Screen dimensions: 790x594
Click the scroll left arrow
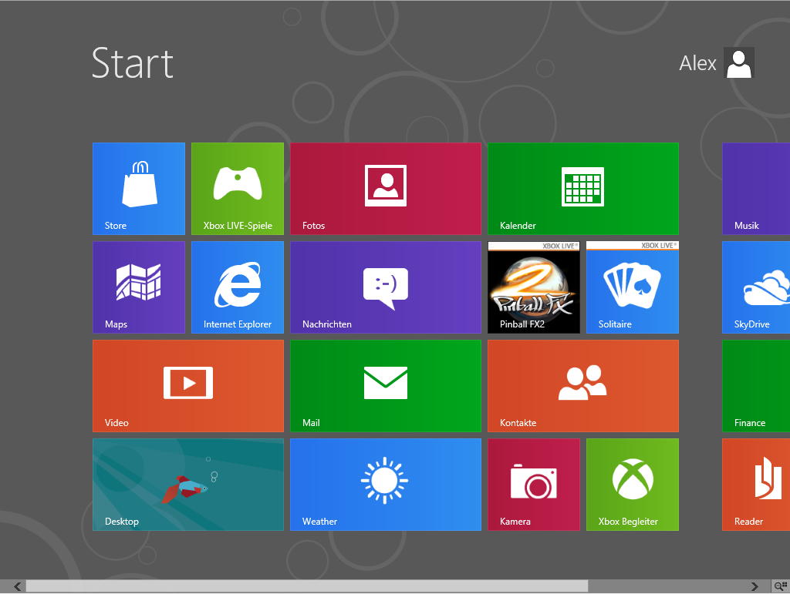point(18,586)
